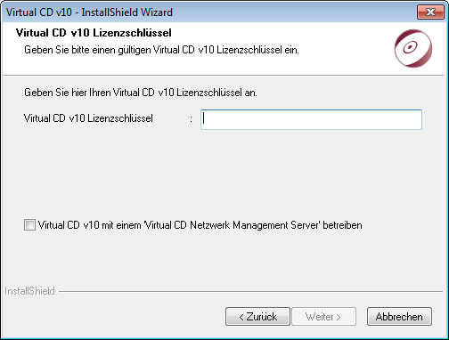Close the InstallShield Wizard window

[430, 12]
